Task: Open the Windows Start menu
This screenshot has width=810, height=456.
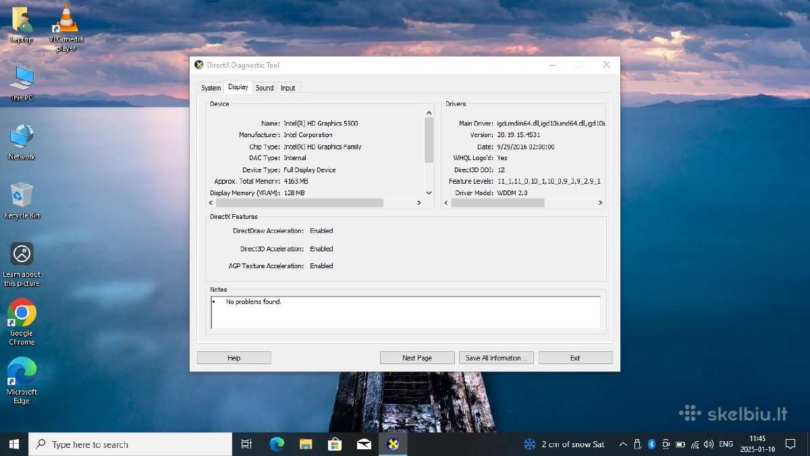Action: (x=14, y=444)
